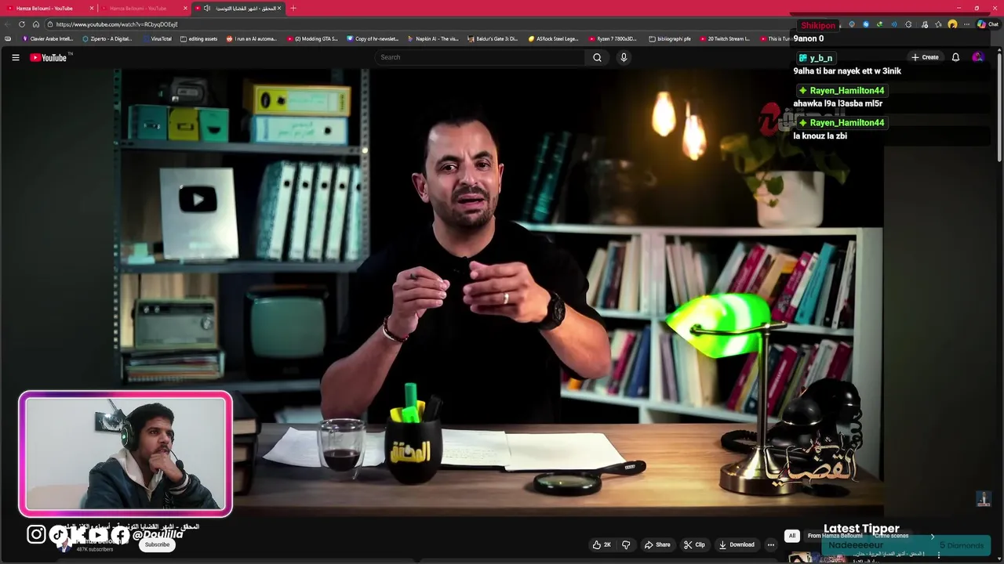
Task: Switch to second Hamza Belloumi tab
Action: (x=142, y=8)
